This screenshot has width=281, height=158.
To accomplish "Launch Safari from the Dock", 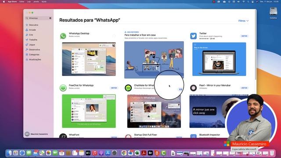I will tap(22, 153).
